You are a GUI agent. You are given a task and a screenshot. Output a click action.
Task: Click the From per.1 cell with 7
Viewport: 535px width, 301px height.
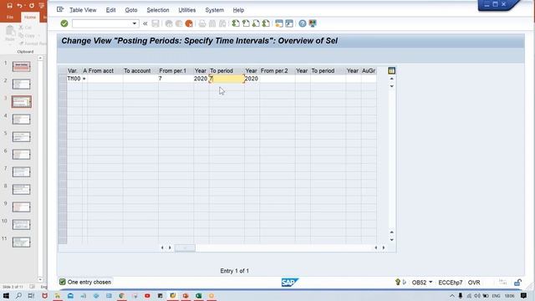point(176,79)
